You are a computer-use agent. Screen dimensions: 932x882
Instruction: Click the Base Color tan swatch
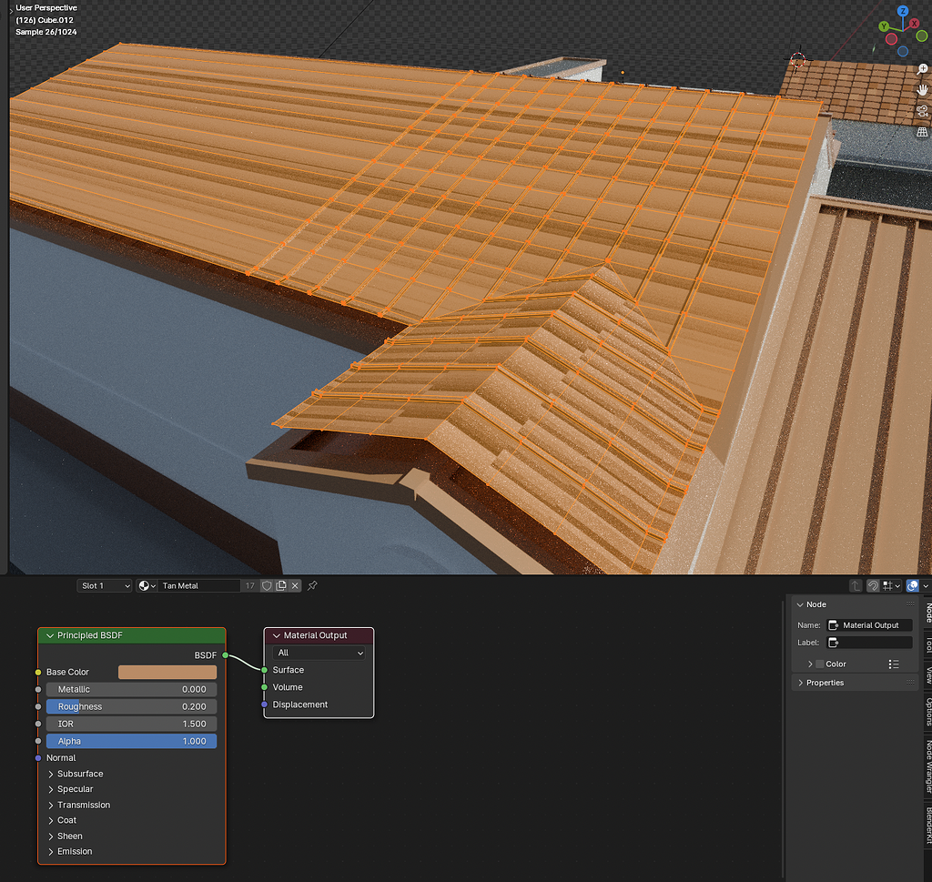167,673
